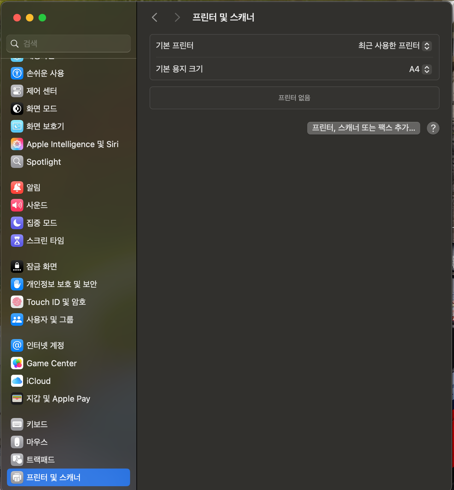This screenshot has height=490, width=454.
Task: Go back with the left chevron
Action: [x=154, y=17]
